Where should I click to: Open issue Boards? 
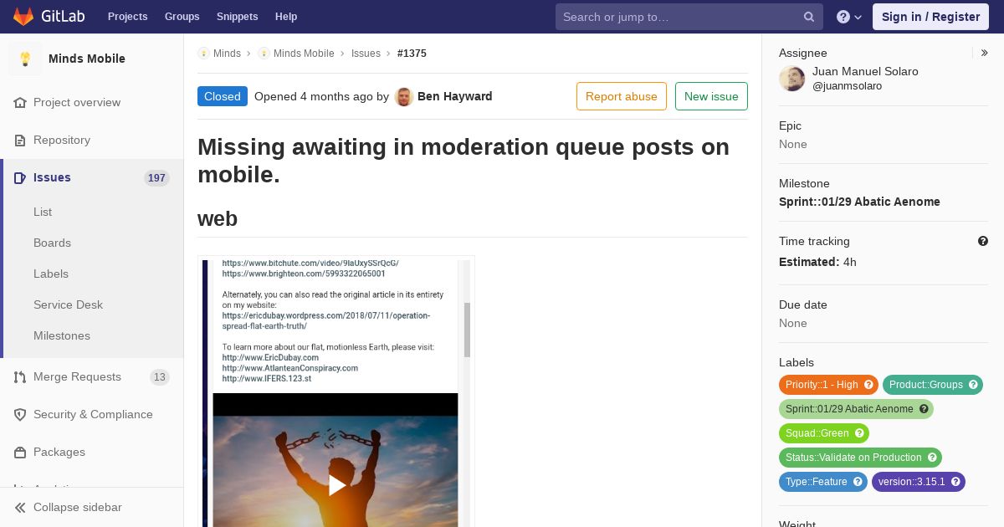pyautogui.click(x=52, y=243)
